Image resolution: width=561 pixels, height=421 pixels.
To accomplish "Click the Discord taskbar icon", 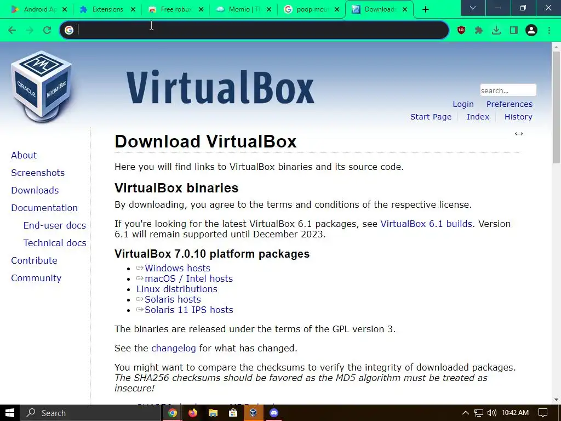I will 274,413.
